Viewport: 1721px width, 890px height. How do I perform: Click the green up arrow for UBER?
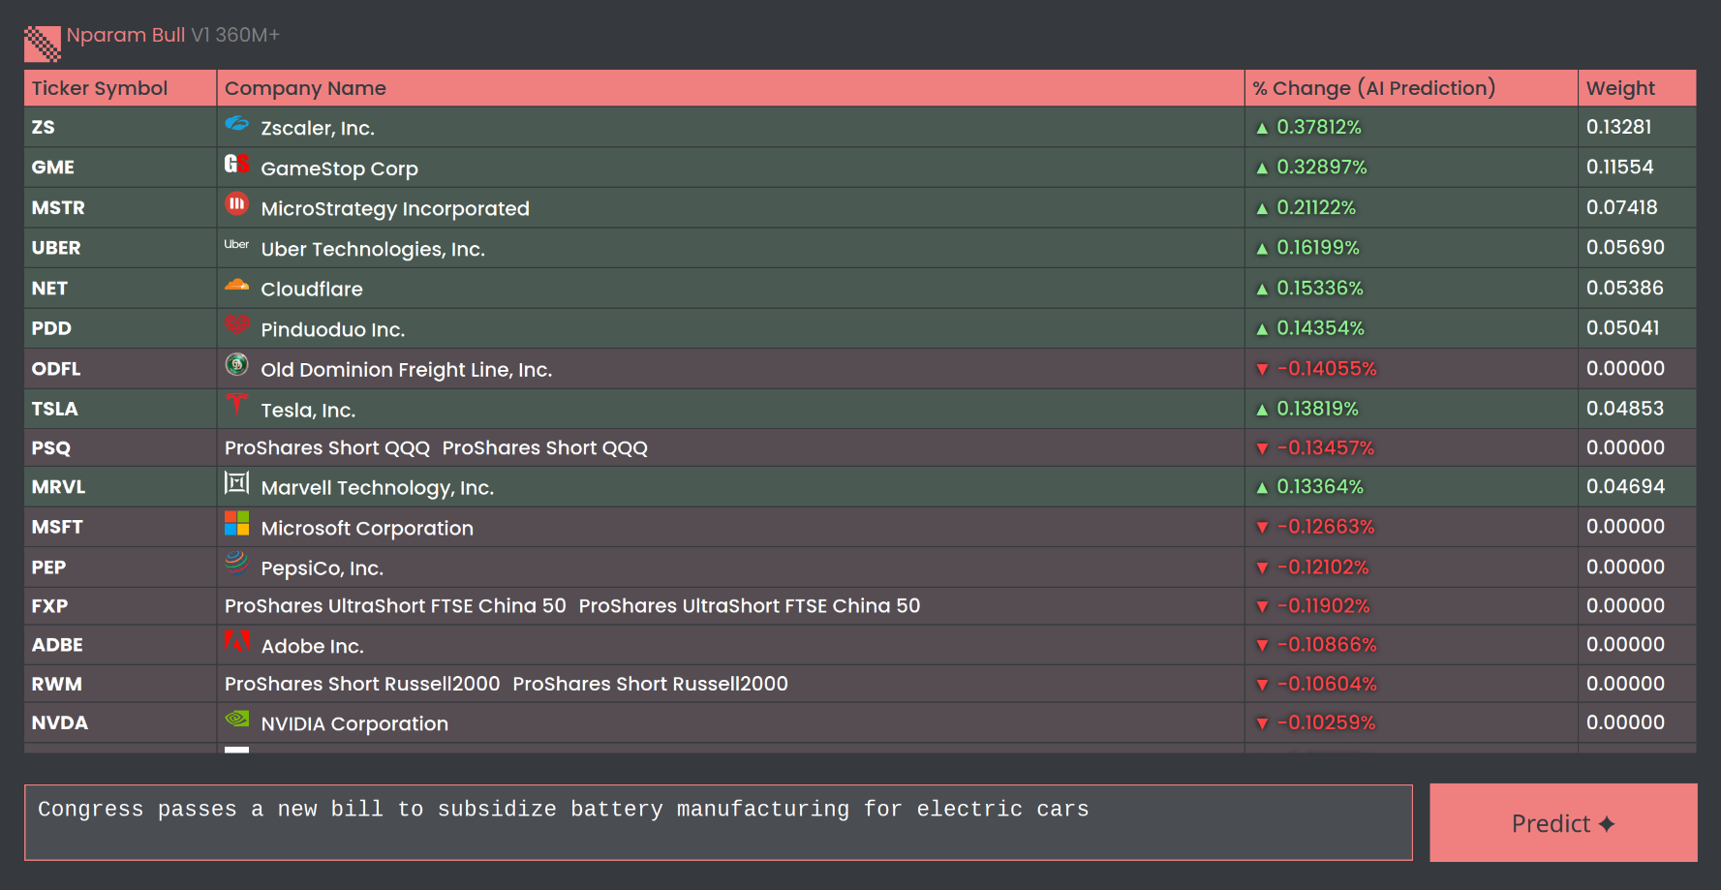click(1262, 249)
